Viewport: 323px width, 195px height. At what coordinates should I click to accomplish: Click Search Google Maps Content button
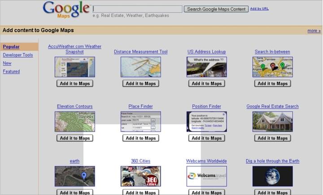click(216, 9)
